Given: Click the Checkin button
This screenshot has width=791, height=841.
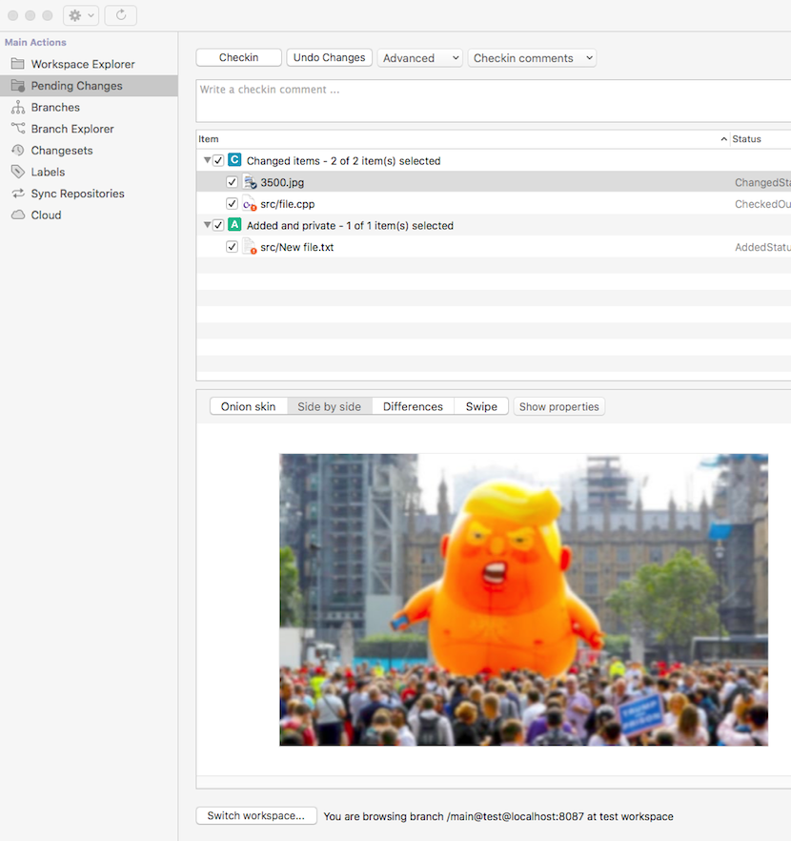Looking at the screenshot, I should (x=238, y=57).
